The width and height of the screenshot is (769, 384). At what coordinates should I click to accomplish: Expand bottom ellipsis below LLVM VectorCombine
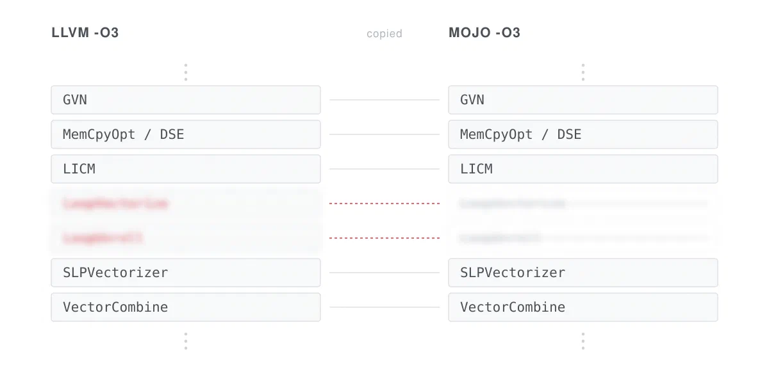coord(186,340)
